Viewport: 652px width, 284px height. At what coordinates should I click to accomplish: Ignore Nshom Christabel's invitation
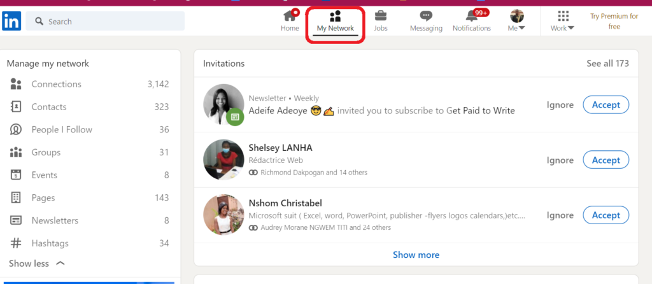point(560,215)
